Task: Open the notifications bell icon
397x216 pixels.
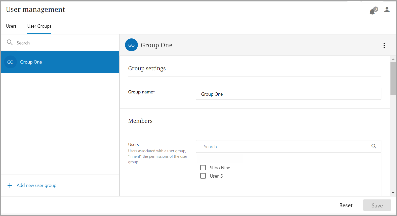Action: point(372,12)
